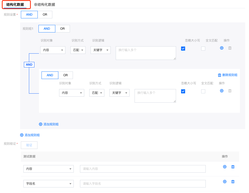Select OR next to 规则设置
The width and height of the screenshot is (249, 193).
[x=45, y=15]
